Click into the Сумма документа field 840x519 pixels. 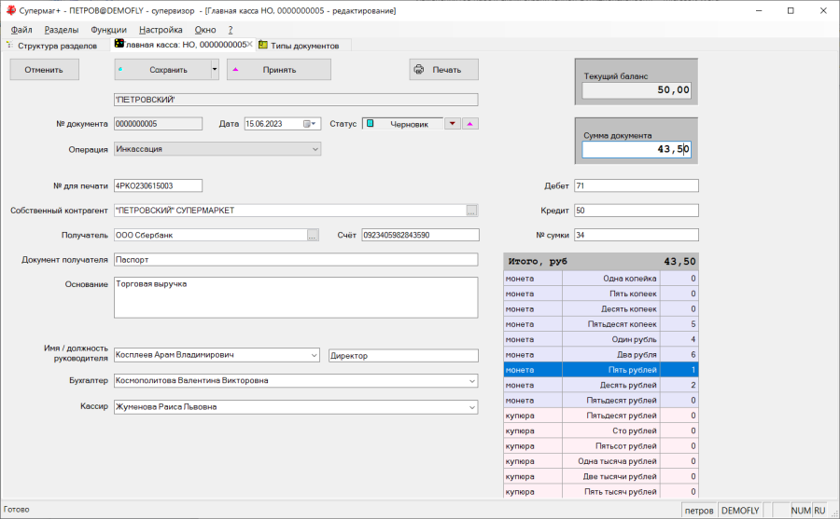(637, 149)
